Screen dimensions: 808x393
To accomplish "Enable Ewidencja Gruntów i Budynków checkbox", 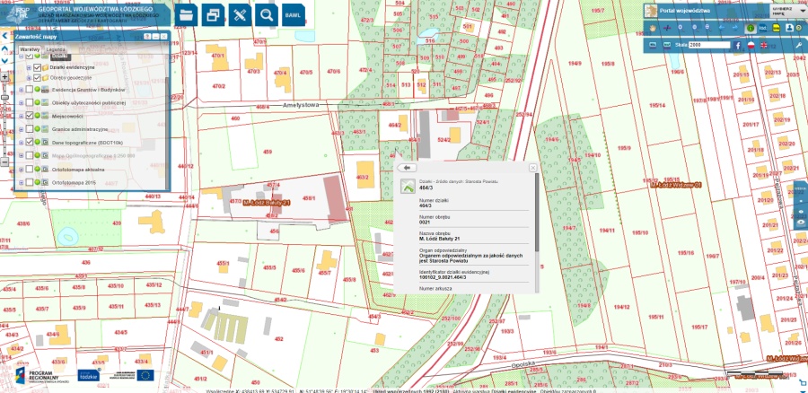I will [x=30, y=90].
